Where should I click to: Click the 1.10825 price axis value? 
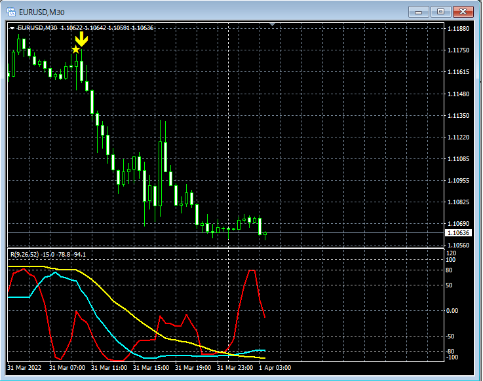pos(458,202)
